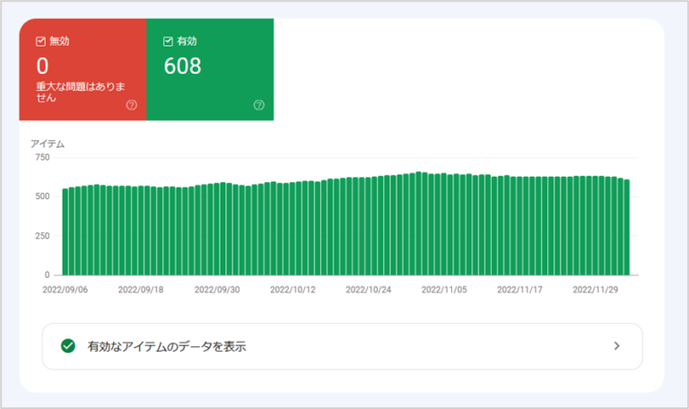
Task: Click the アイテム label above the chart
Action: [48, 144]
